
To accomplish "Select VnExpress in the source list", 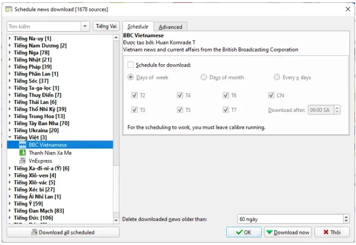I will click(60, 161).
